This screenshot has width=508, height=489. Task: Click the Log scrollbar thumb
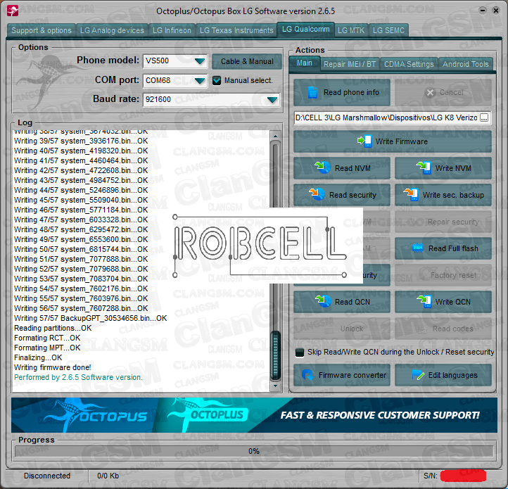tap(275, 355)
